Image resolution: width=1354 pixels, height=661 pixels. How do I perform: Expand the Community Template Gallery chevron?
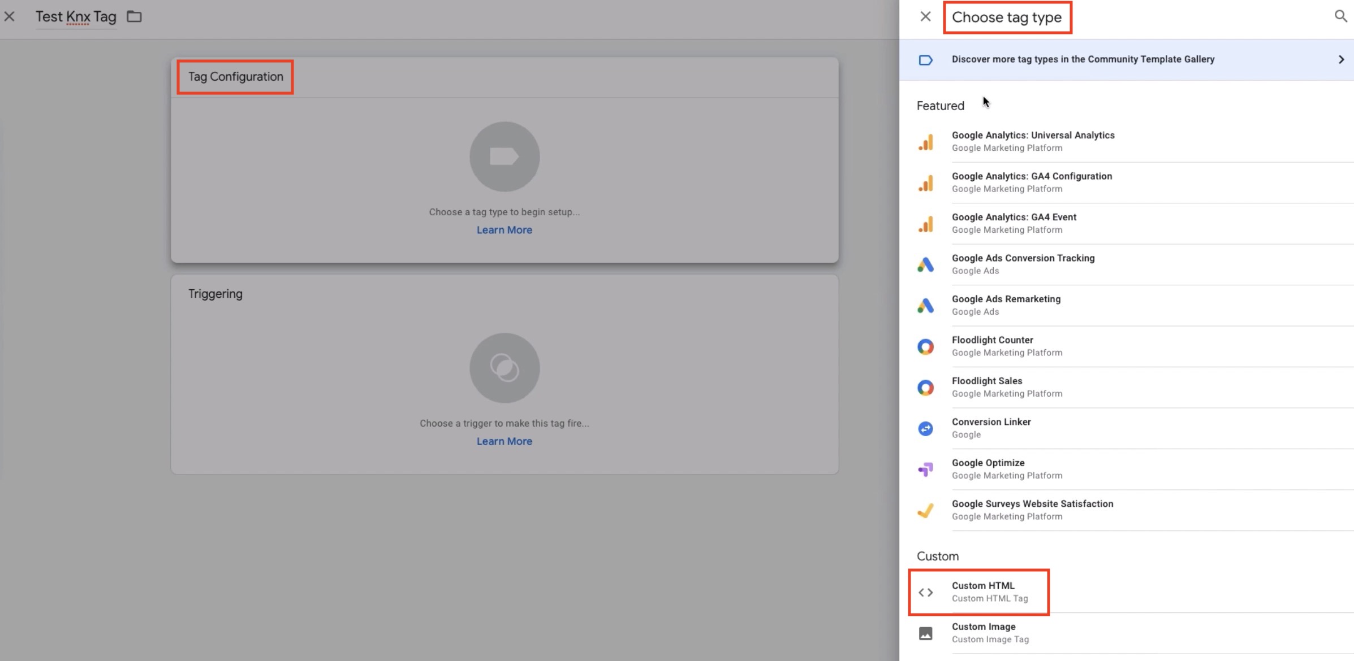(x=1341, y=59)
